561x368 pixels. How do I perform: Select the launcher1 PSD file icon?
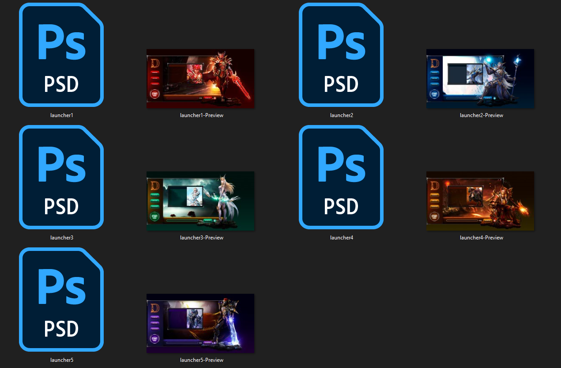61,55
